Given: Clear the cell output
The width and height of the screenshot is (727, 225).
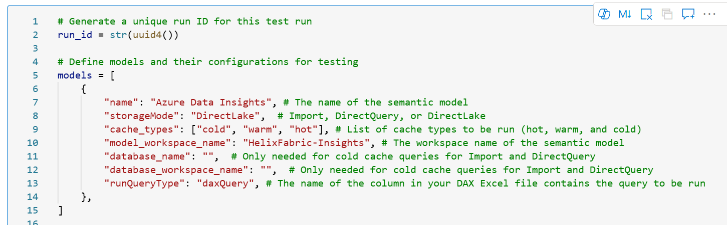Looking at the screenshot, I should 646,14.
